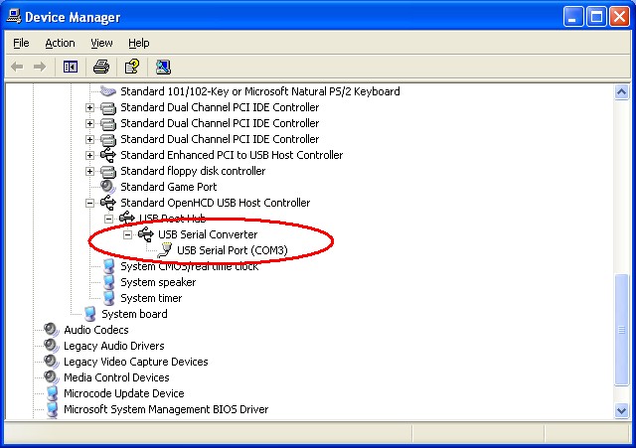Expand Standard Enhanced PCI to USB Host Controller
Screen dimensions: 636x448
pyautogui.click(x=89, y=155)
